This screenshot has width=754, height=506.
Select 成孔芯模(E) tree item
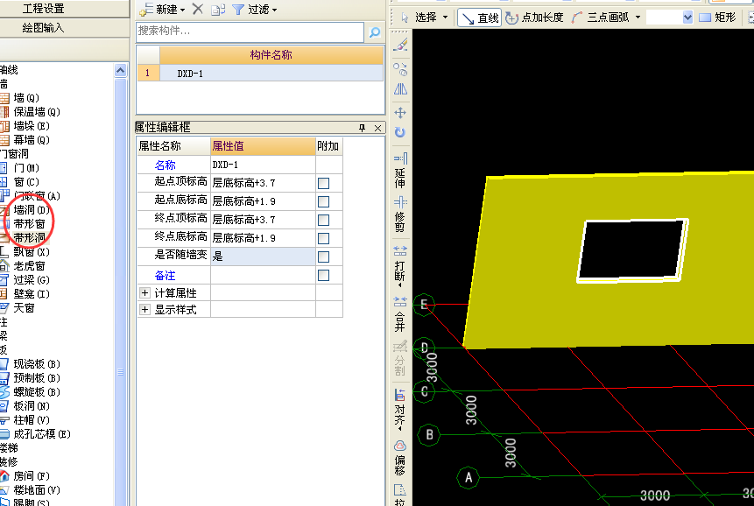click(x=42, y=434)
